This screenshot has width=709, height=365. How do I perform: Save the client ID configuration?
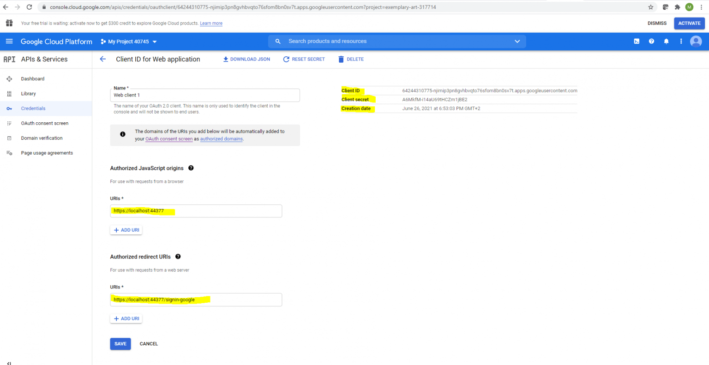[x=120, y=344]
